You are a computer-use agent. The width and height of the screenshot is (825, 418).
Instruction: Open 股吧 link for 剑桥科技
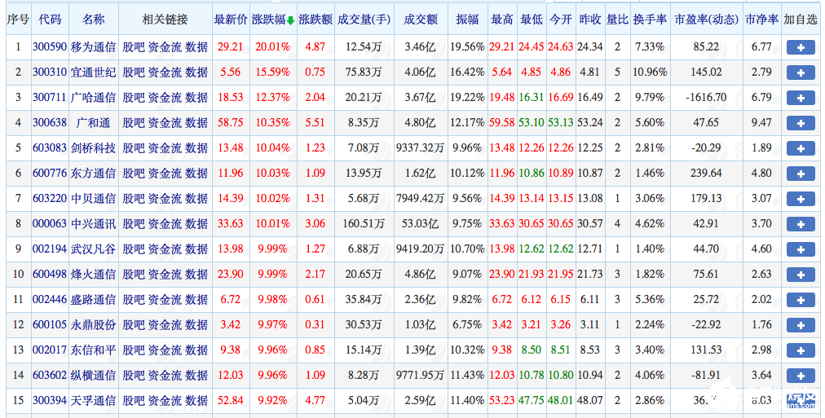[134, 148]
